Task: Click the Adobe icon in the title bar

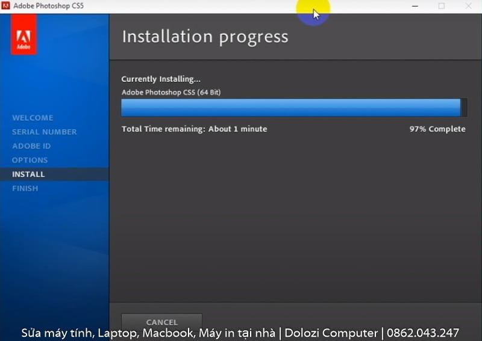Action: [6, 6]
